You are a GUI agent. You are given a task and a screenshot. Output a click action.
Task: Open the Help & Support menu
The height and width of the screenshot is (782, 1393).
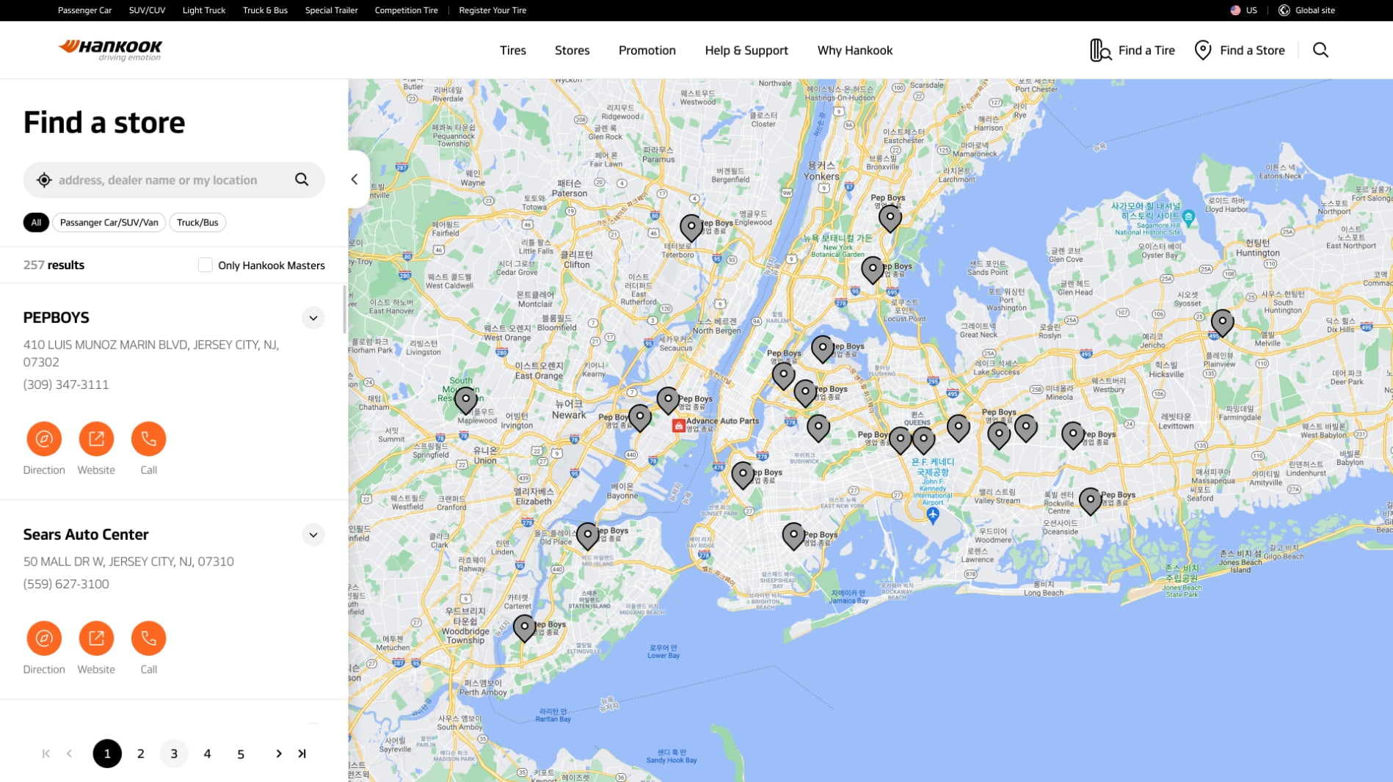point(746,50)
